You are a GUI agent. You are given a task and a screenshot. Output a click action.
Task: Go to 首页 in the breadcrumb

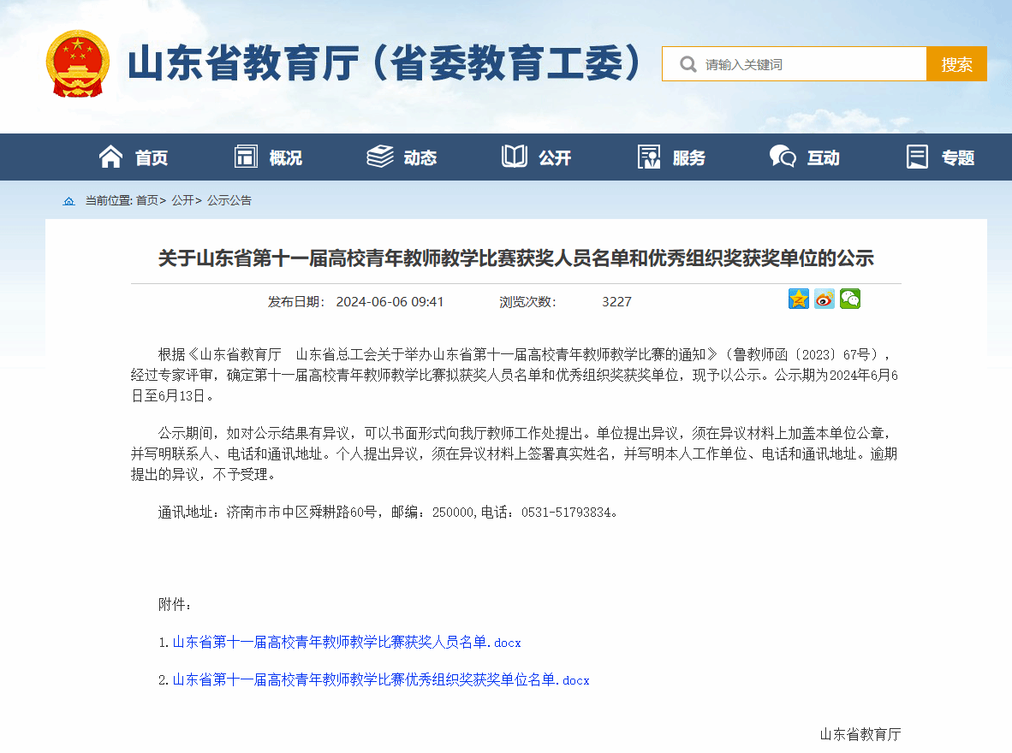147,201
